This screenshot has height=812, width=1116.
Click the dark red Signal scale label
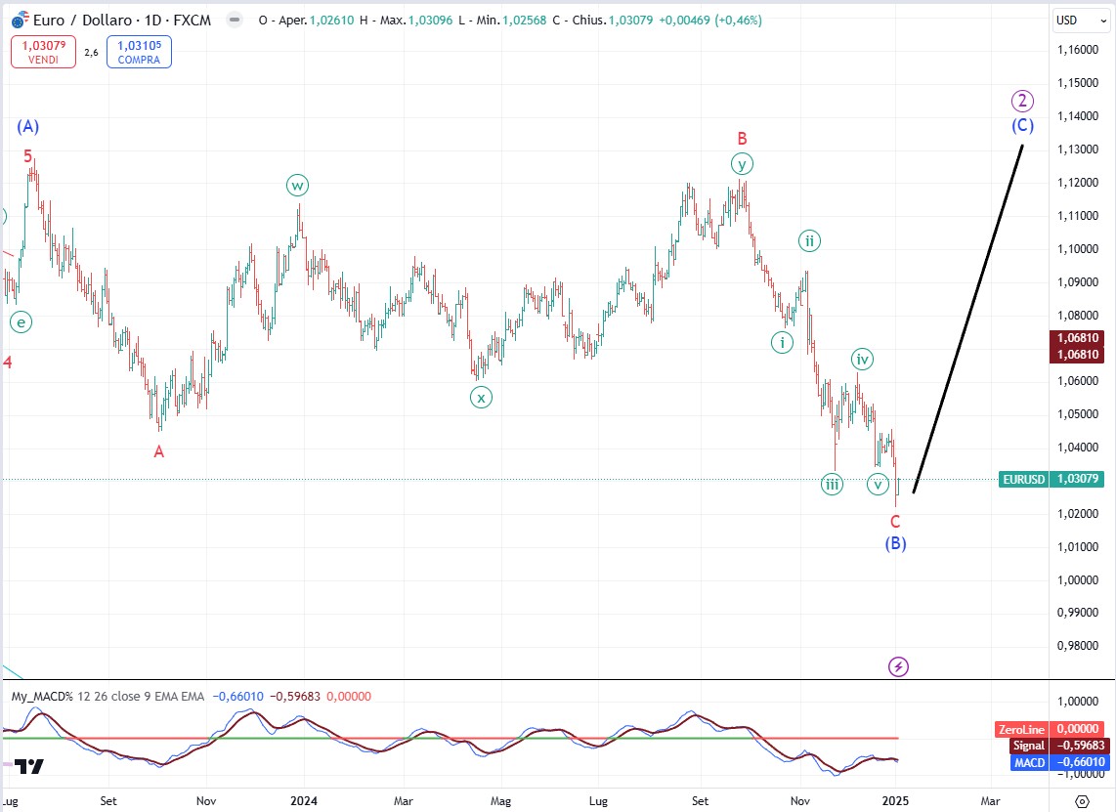point(1028,746)
